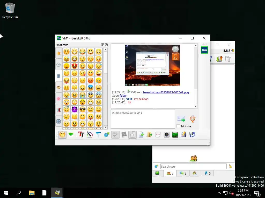Switch to groups tab in main window
This screenshot has width=265, height=198.
click(x=195, y=173)
